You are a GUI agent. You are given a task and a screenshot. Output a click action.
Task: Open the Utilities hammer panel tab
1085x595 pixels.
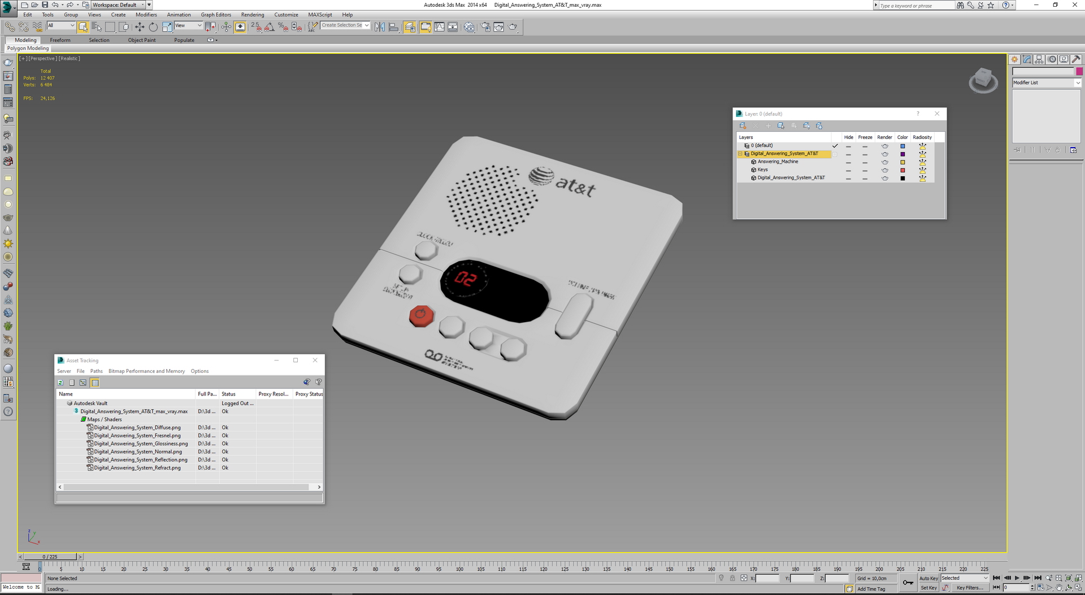(x=1076, y=59)
